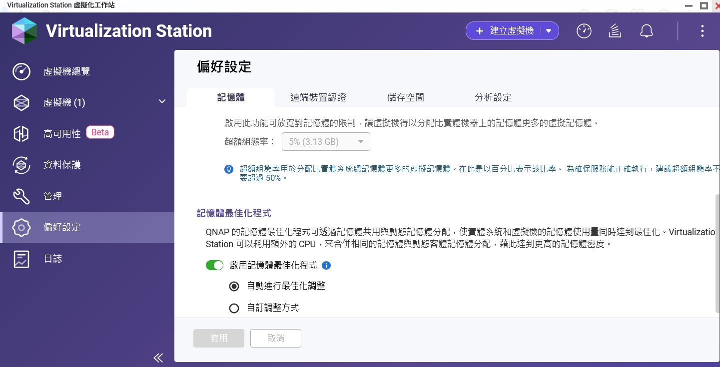Select the 自動進行最佳化調整 radio button

(x=234, y=287)
